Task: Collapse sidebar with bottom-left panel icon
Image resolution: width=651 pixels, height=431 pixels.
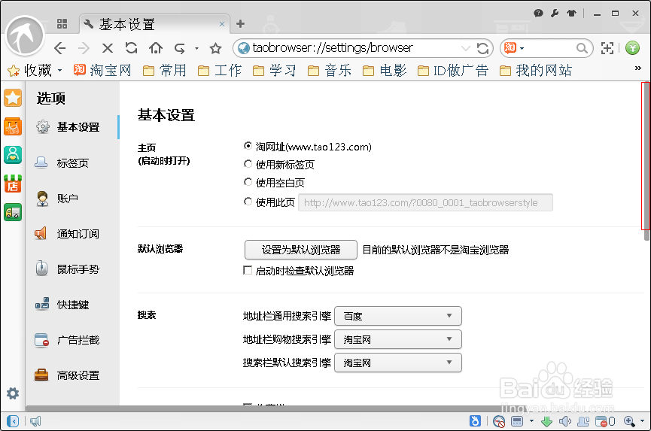Action: click(x=13, y=421)
